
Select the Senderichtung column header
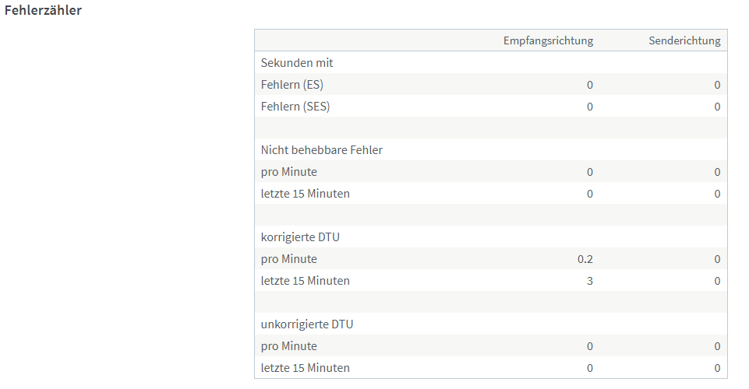coord(684,41)
